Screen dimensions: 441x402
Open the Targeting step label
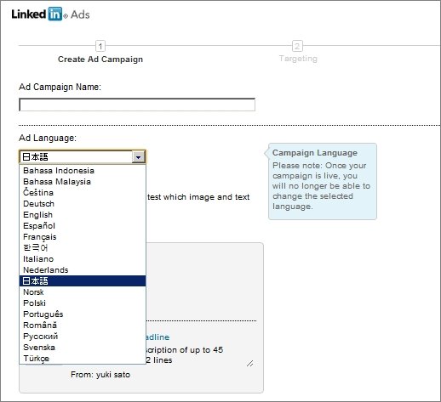coord(298,59)
